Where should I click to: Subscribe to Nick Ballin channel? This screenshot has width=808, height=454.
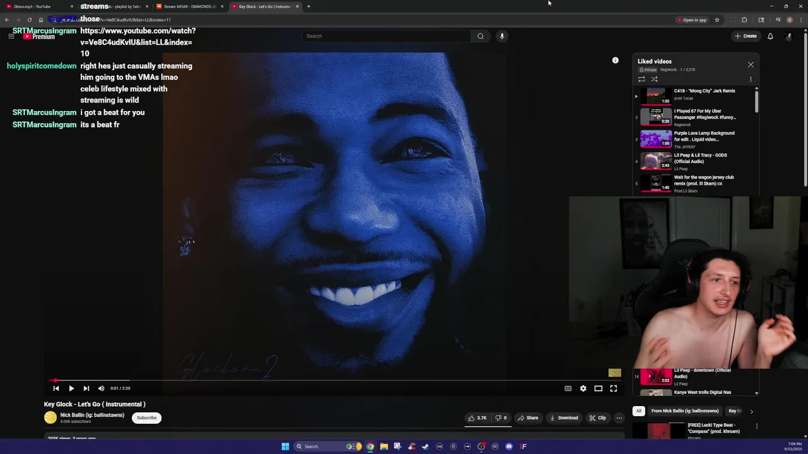click(x=146, y=417)
